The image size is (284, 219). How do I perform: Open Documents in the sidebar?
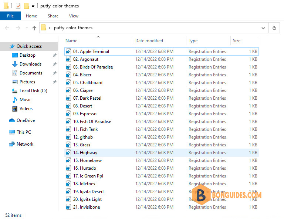click(x=31, y=73)
